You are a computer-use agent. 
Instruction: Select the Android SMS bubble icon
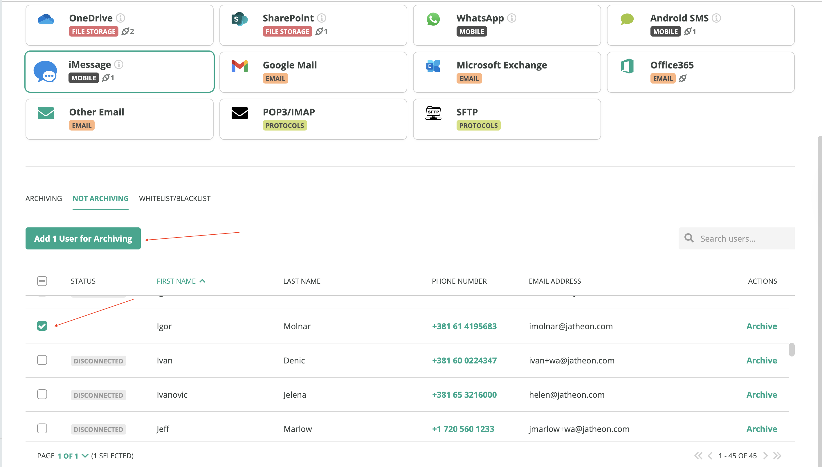coord(627,19)
